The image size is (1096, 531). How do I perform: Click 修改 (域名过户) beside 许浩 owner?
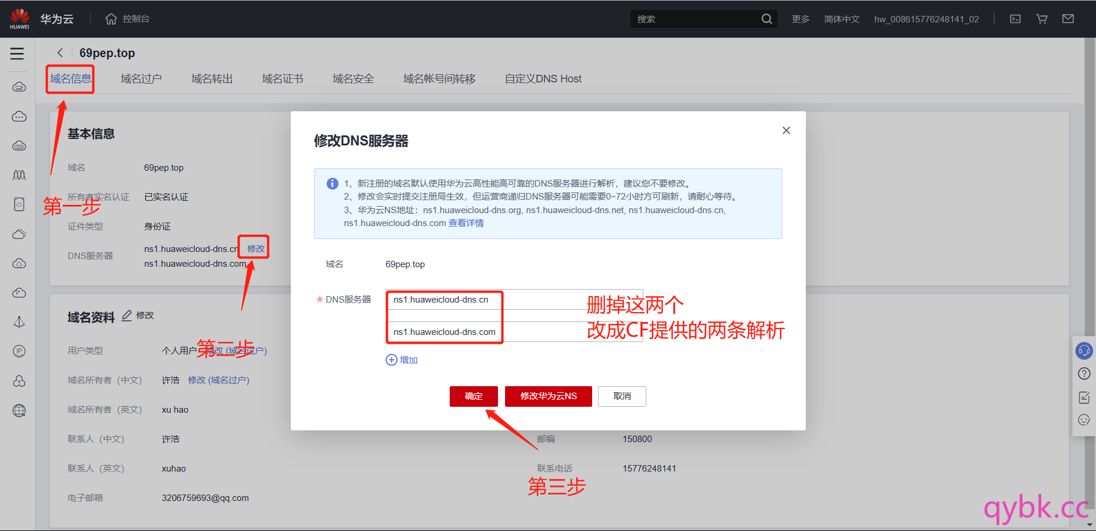tap(218, 380)
